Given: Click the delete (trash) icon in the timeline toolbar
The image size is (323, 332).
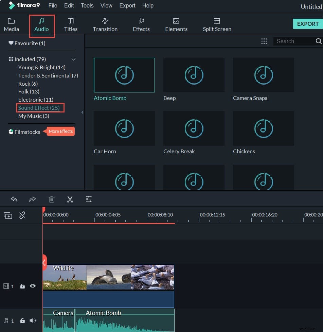Looking at the screenshot, I should click(x=51, y=199).
